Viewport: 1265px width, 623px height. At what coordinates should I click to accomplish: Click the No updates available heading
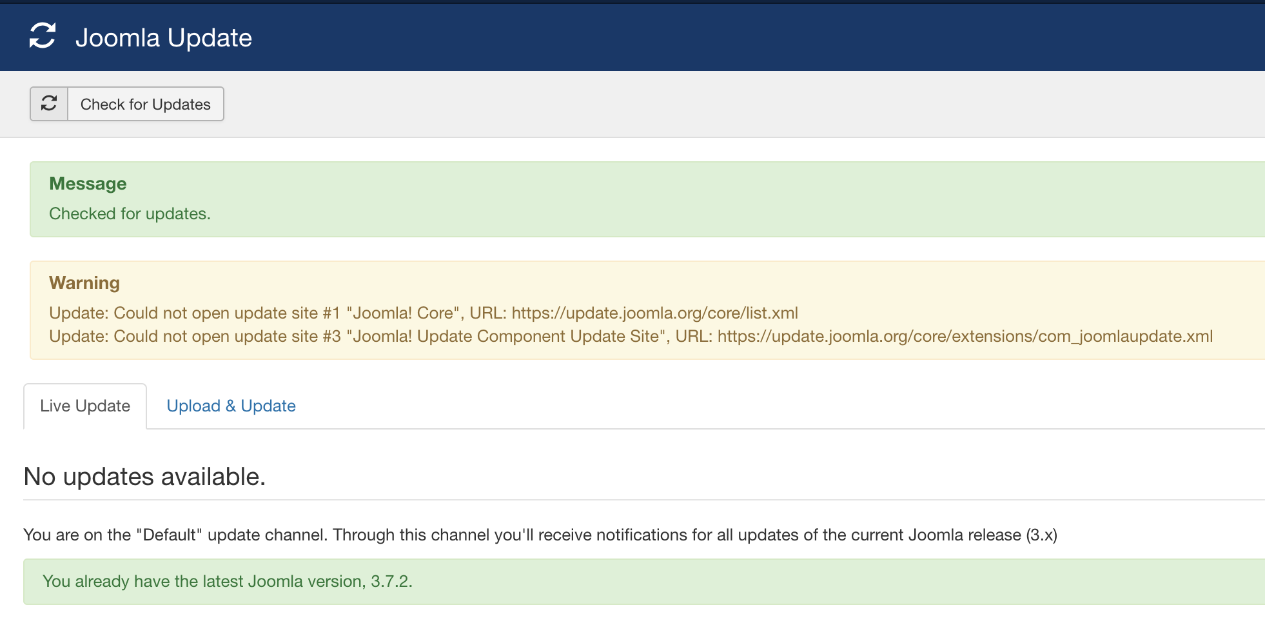click(144, 477)
